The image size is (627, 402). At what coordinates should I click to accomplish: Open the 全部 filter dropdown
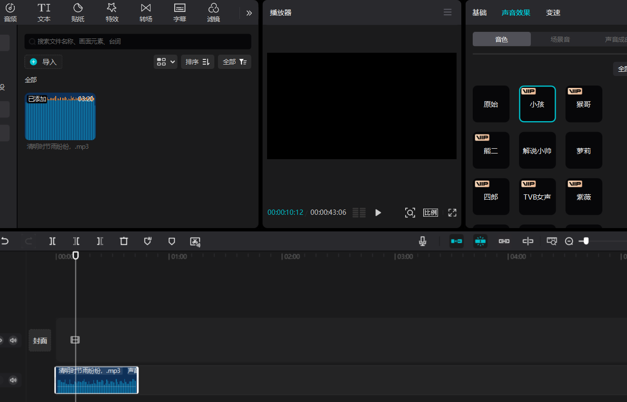tap(234, 61)
